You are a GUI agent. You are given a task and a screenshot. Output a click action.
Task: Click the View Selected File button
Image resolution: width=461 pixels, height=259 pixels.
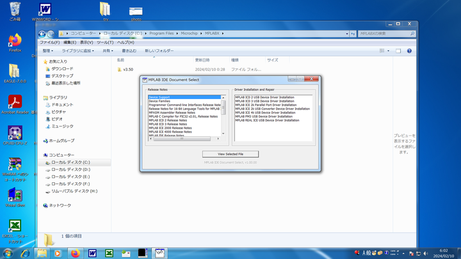click(230, 154)
